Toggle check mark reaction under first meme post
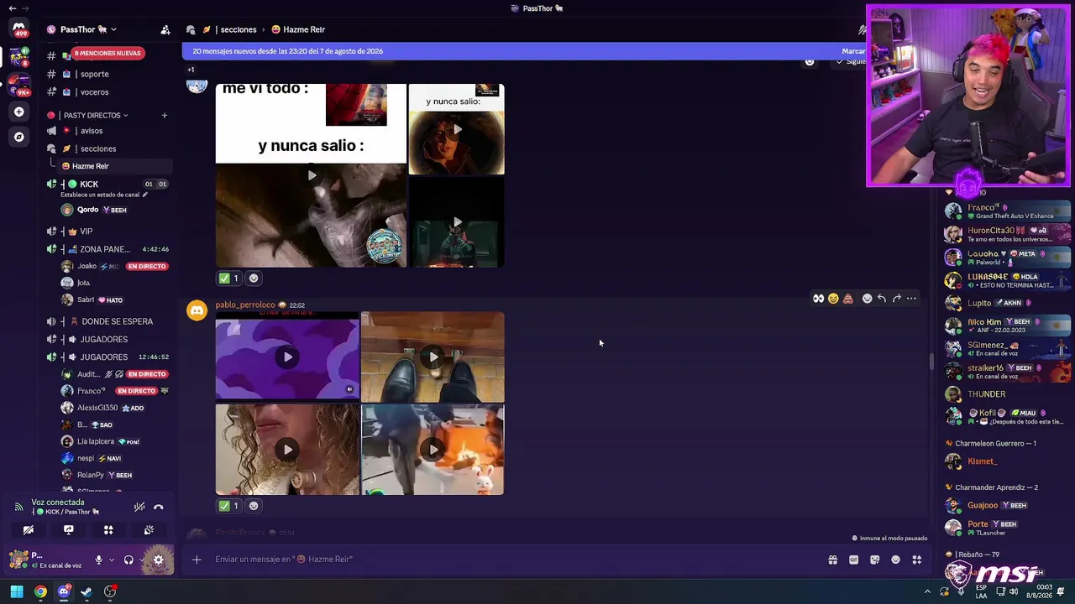The width and height of the screenshot is (1075, 604). coord(228,279)
